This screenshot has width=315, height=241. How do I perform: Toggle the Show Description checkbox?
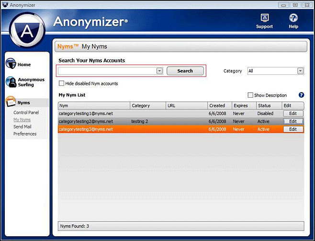[x=250, y=95]
